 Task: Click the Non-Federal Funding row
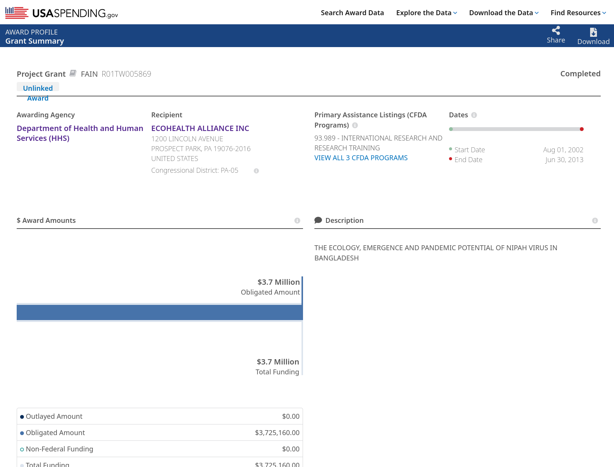pyautogui.click(x=160, y=449)
